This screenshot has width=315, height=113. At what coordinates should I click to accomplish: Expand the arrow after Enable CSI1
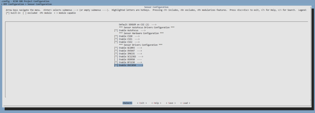(137, 39)
